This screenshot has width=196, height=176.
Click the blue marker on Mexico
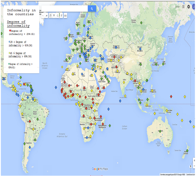tap(4, 79)
